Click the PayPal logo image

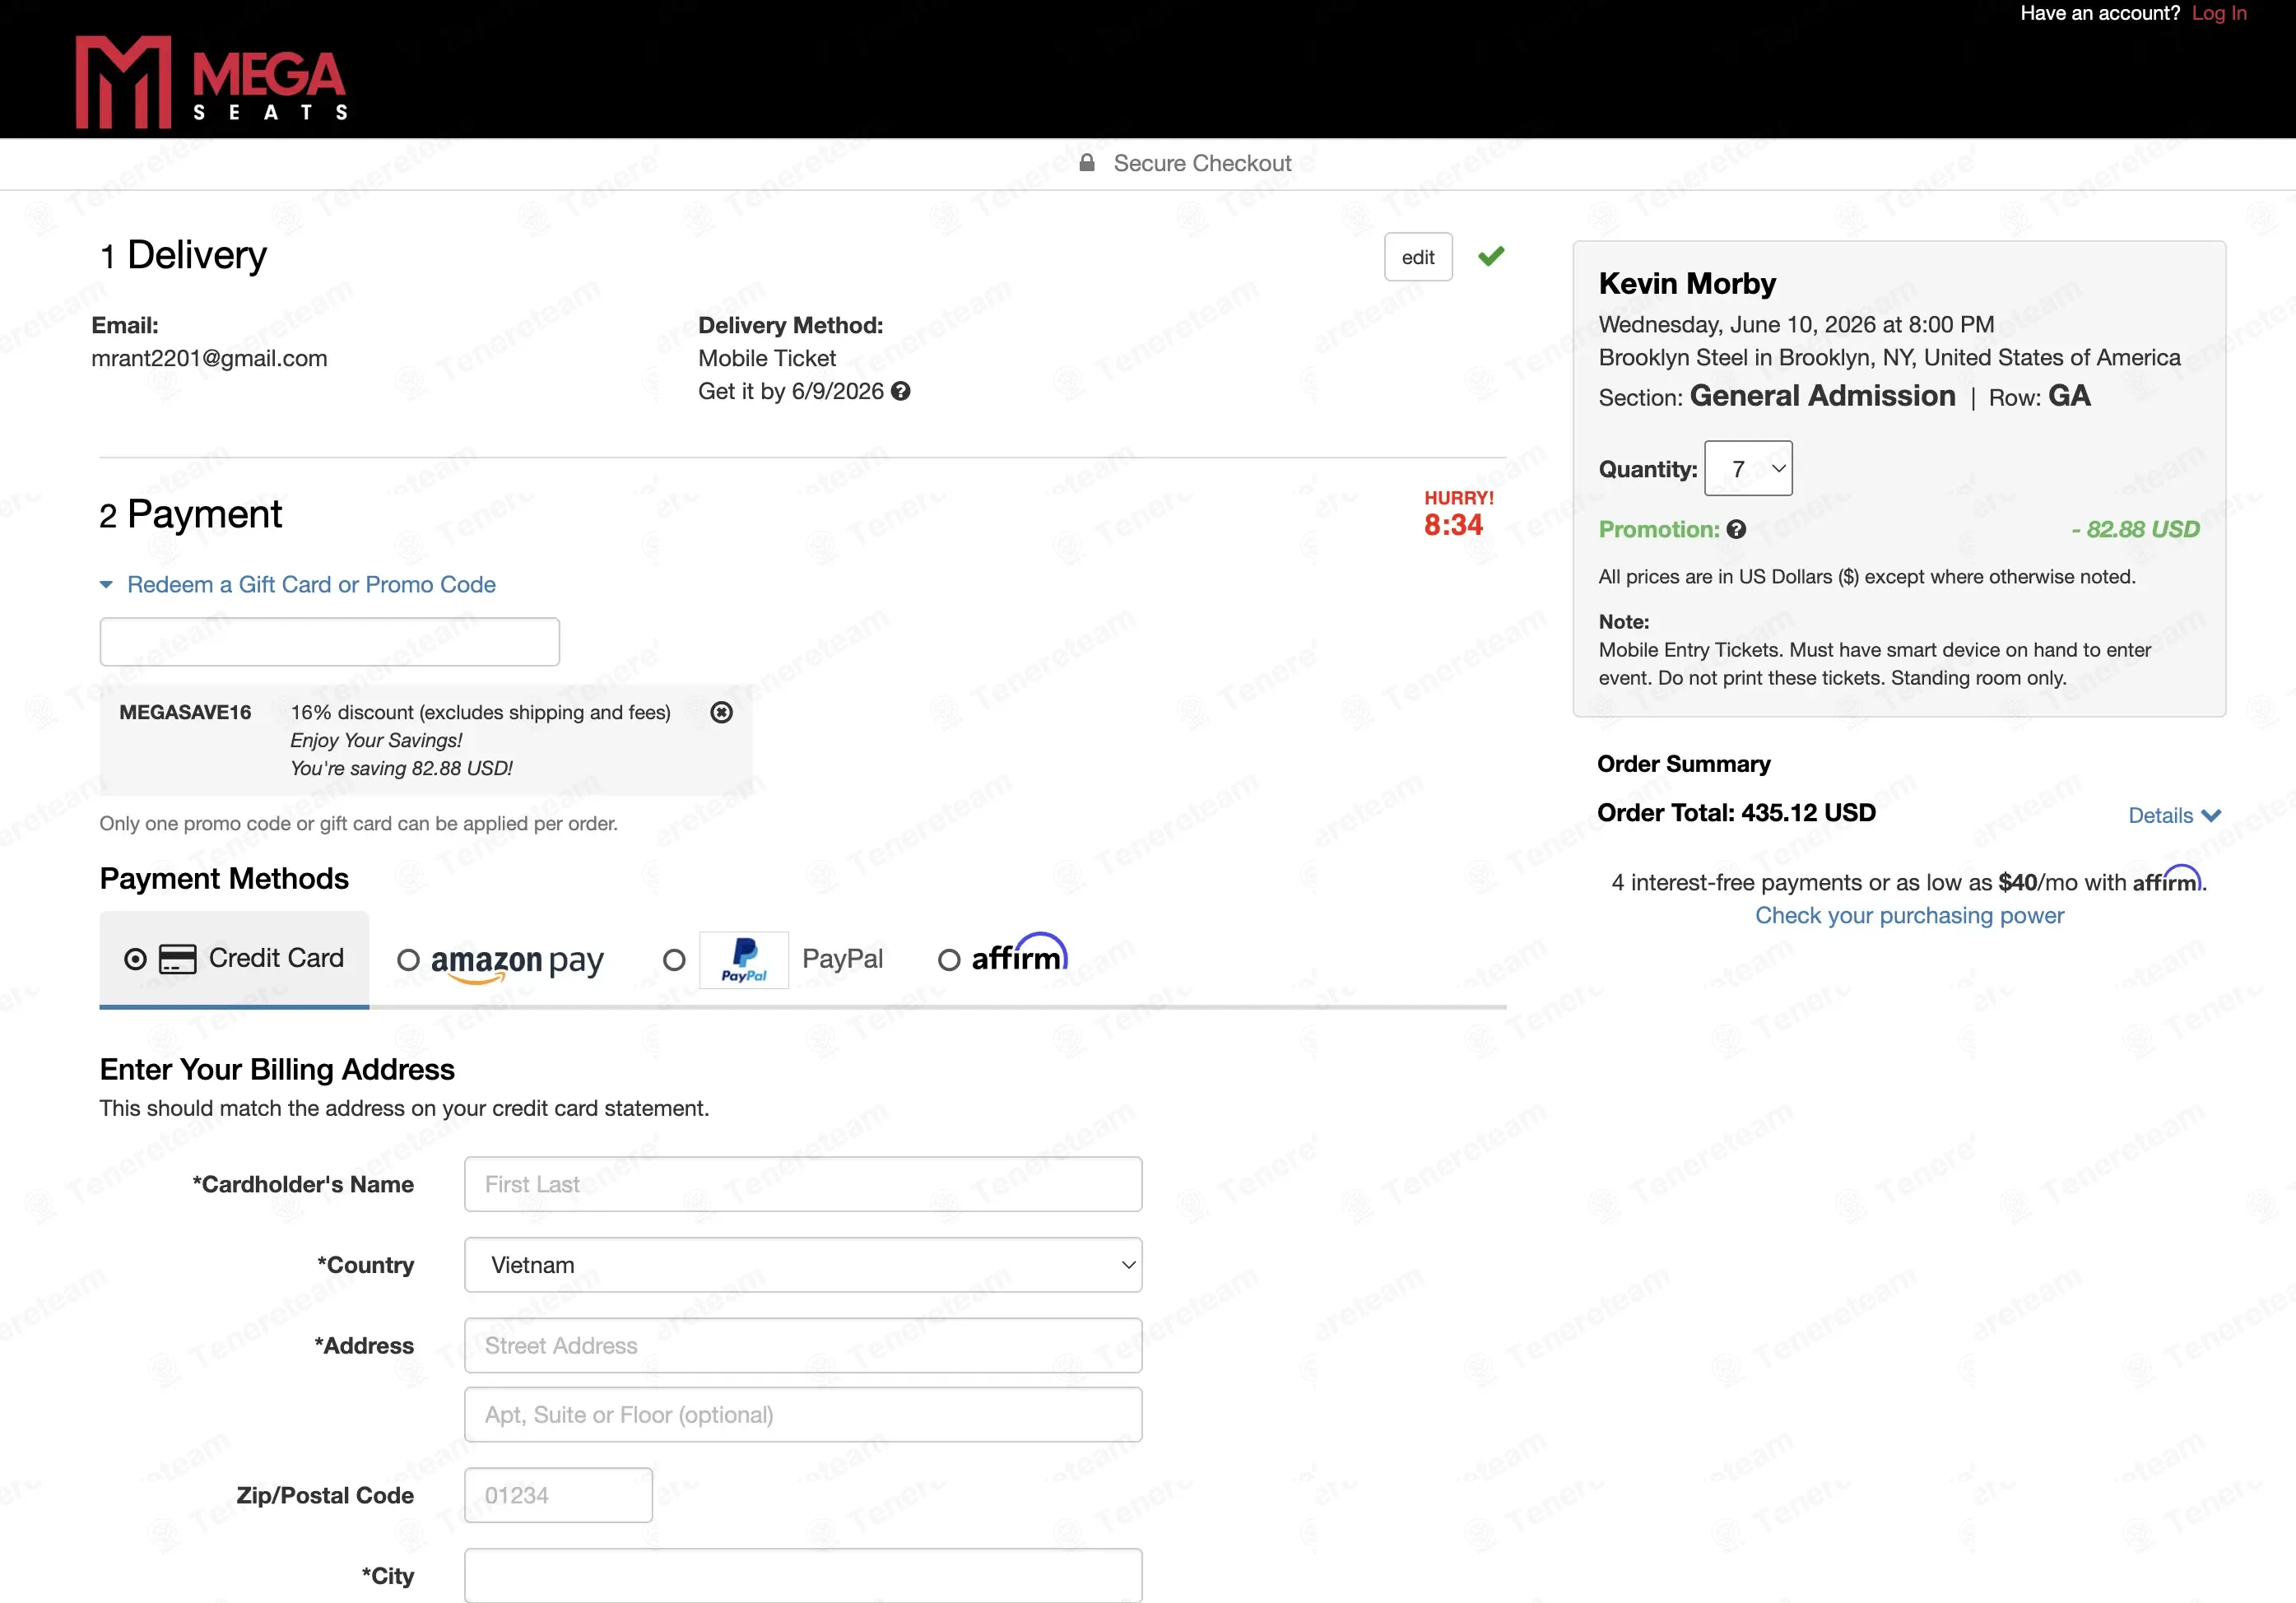point(744,960)
